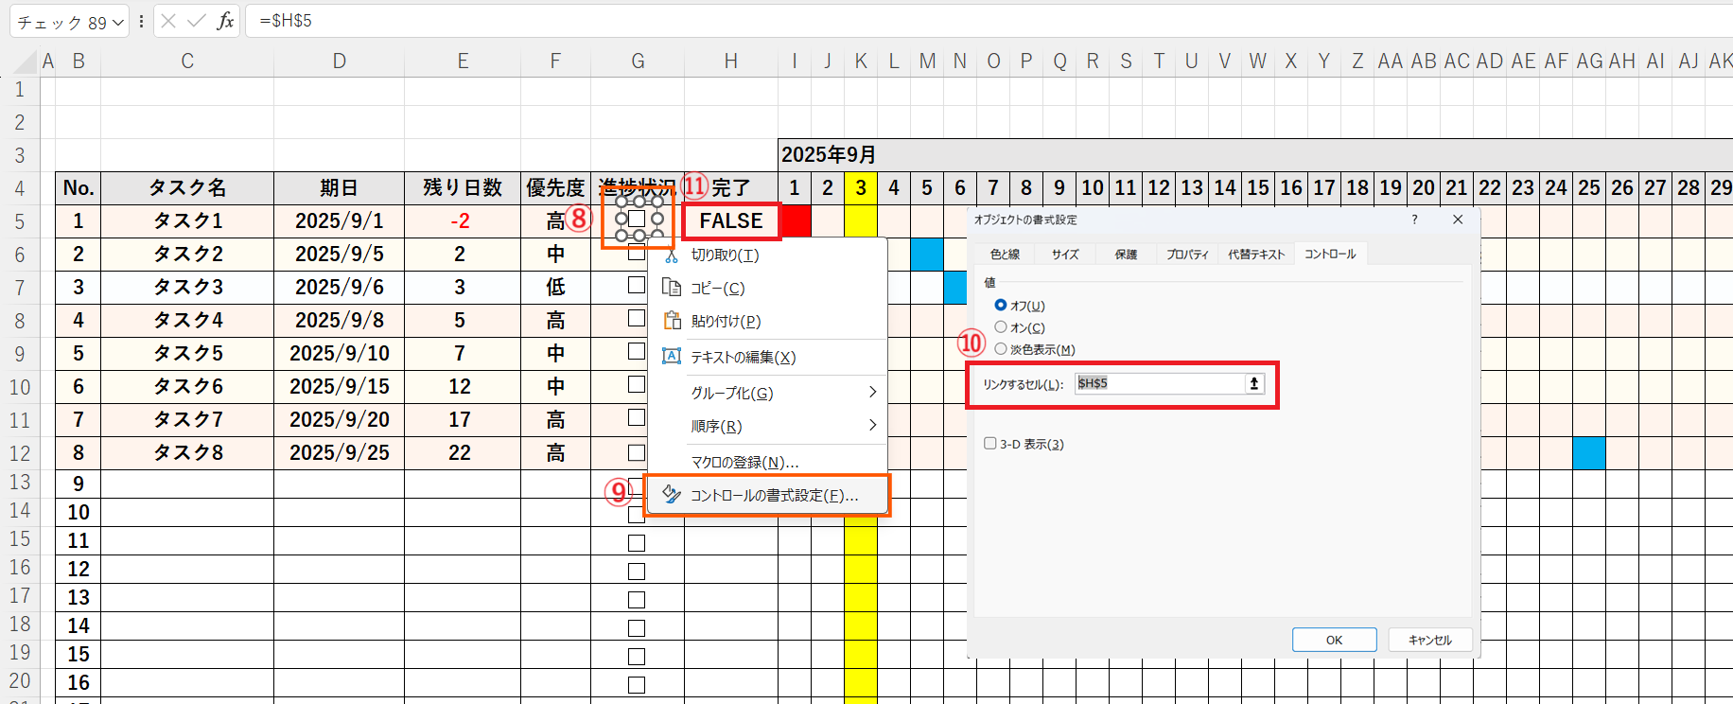This screenshot has height=704, width=1733.
Task: Select テキストの編集 in the context menu
Action: 743,358
